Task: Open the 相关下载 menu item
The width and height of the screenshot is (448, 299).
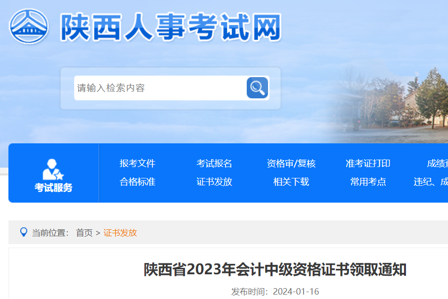Action: [x=291, y=182]
